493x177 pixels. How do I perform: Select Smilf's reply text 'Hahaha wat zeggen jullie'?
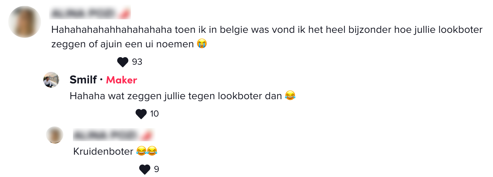click(127, 96)
